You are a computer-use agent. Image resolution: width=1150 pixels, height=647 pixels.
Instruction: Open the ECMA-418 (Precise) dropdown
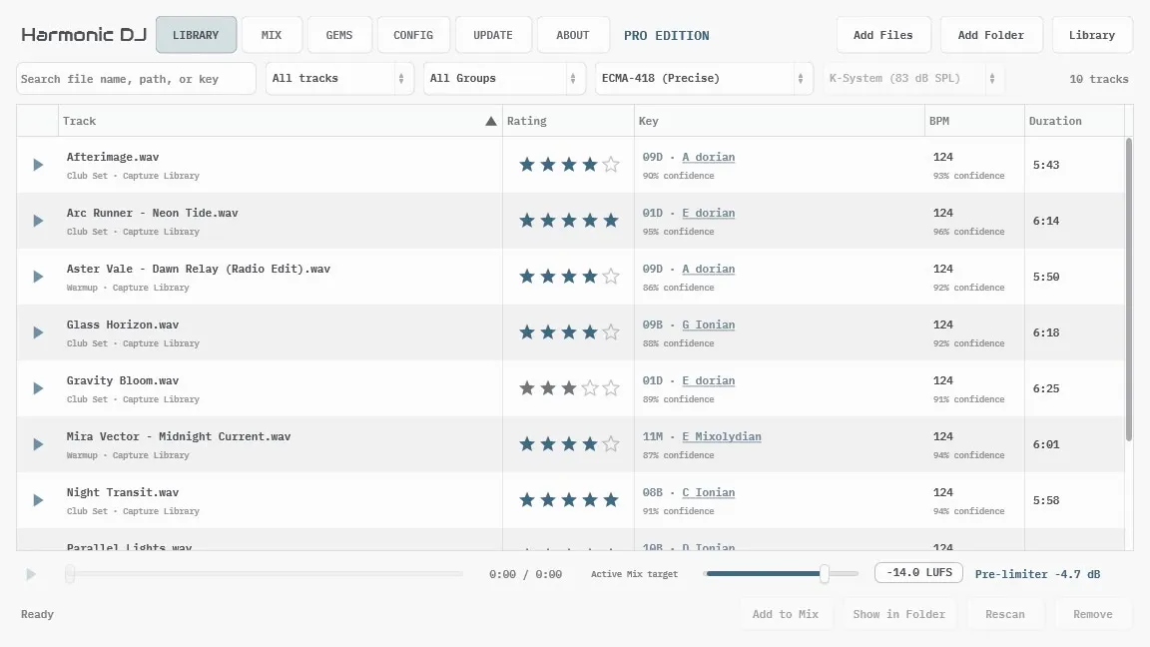point(704,79)
